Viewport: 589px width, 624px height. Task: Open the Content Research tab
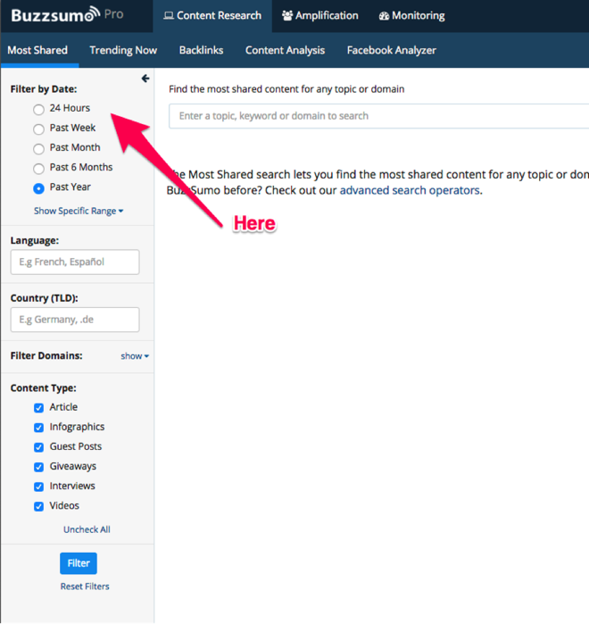click(x=212, y=15)
